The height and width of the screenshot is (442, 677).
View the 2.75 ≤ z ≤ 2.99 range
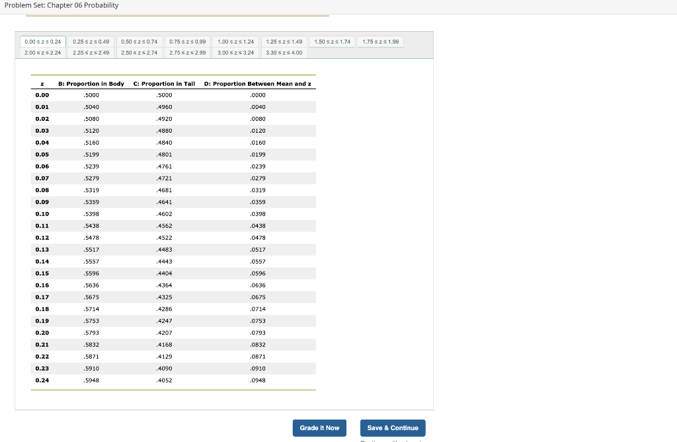tap(187, 53)
